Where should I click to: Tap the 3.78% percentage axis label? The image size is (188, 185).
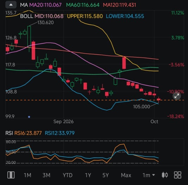(177, 38)
